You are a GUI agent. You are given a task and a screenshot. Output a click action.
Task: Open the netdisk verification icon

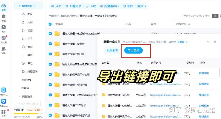[4, 103]
